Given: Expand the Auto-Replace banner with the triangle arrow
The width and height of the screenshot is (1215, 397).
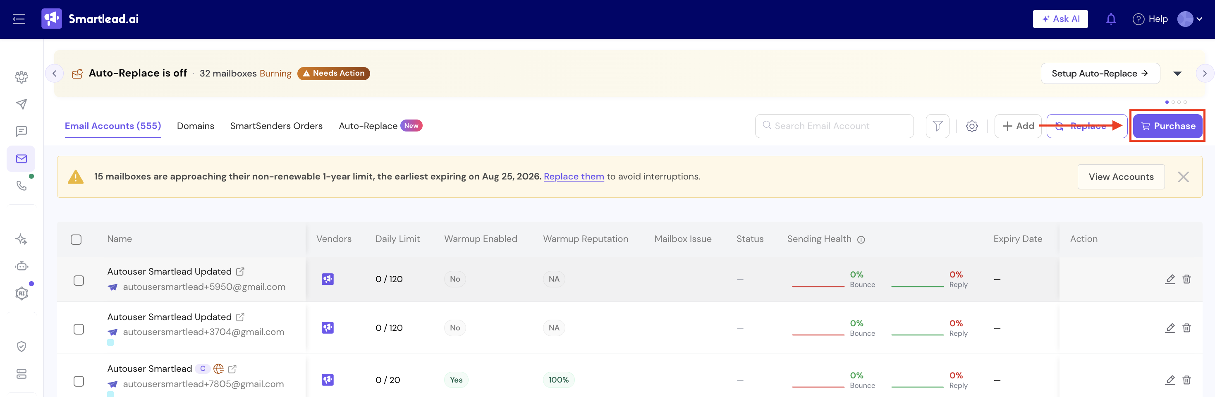Looking at the screenshot, I should tap(1177, 74).
